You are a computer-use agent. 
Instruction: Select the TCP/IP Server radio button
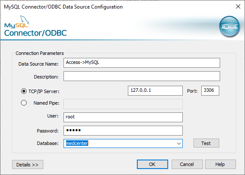pos(24,91)
